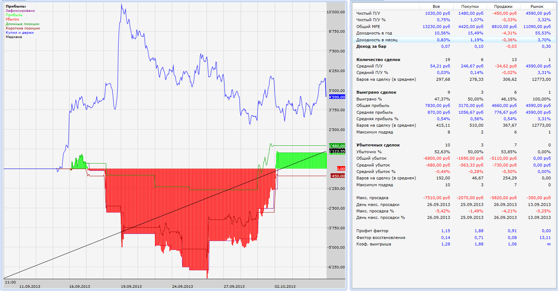Select 'Длинные позиции' in the chart legend
This screenshot has height=291, width=558.
click(x=22, y=24)
